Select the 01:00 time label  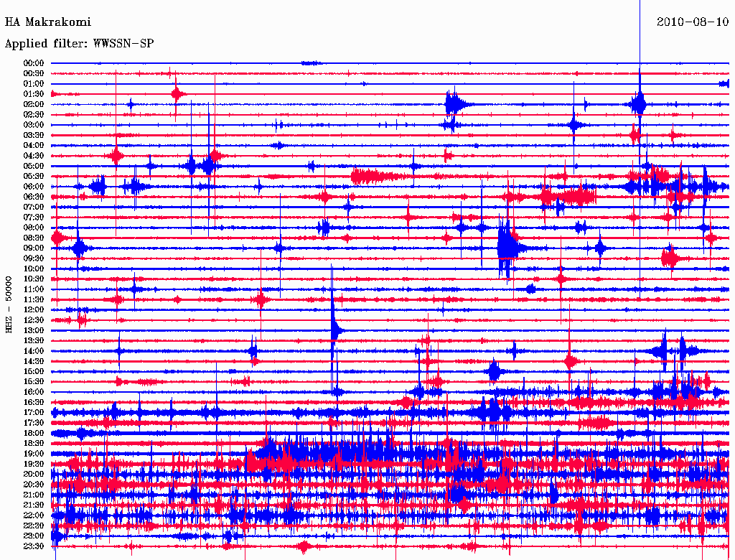tap(33, 84)
